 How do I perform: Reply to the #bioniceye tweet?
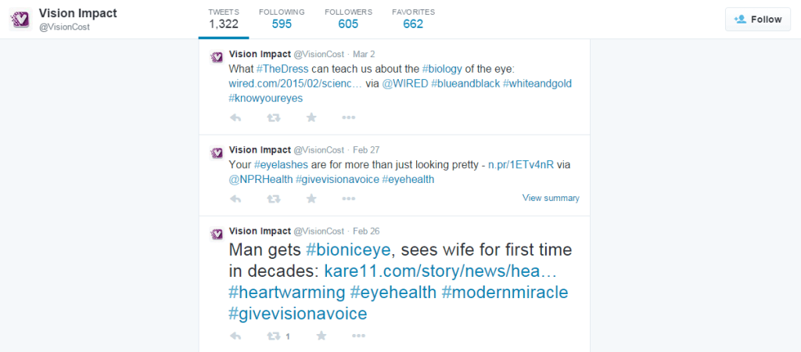(235, 336)
